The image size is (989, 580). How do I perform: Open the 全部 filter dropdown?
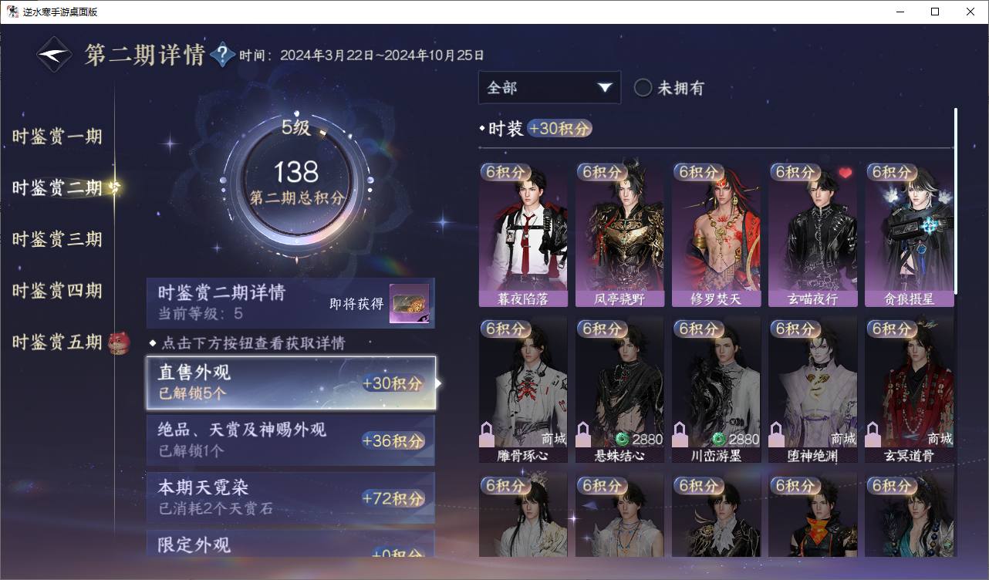tap(549, 88)
